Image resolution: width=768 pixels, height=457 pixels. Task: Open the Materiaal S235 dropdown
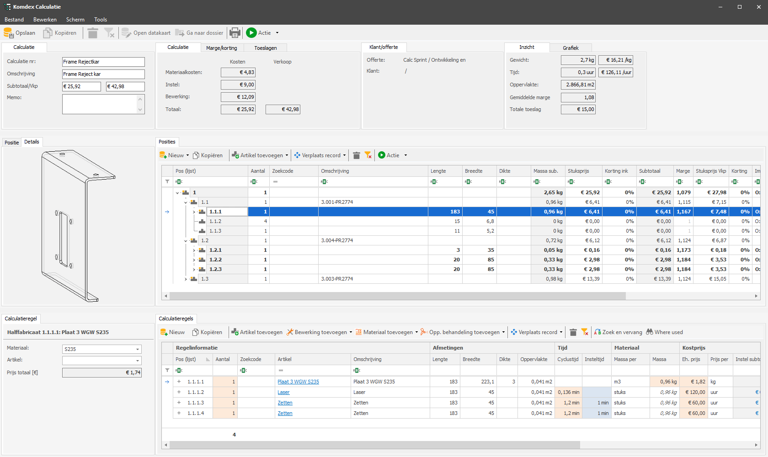coord(137,349)
